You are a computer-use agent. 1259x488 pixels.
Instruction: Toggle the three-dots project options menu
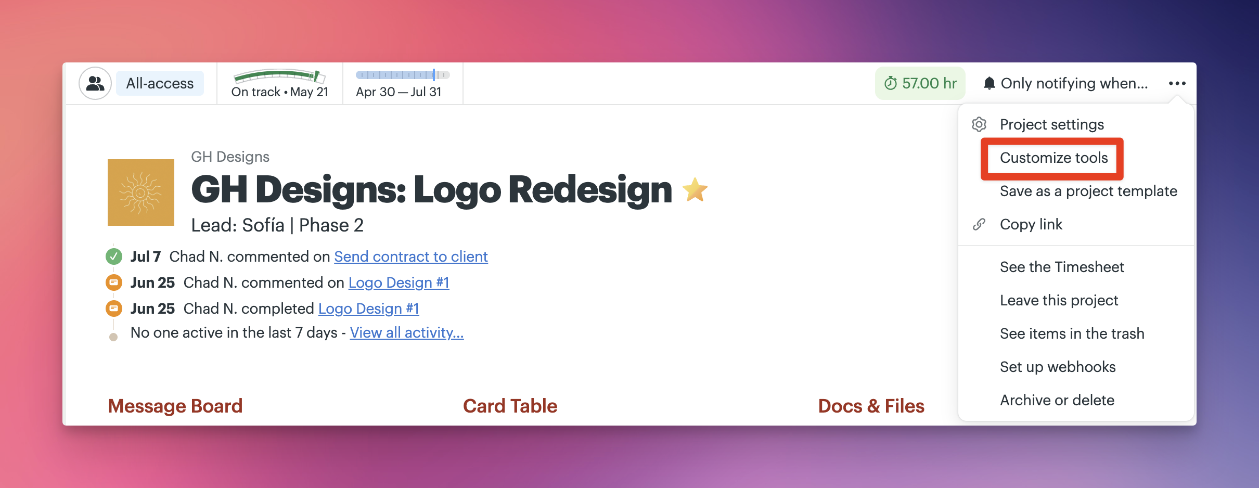pyautogui.click(x=1177, y=83)
